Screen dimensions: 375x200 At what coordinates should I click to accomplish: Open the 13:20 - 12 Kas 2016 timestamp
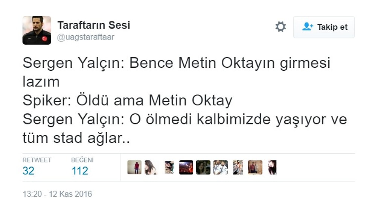(57, 194)
